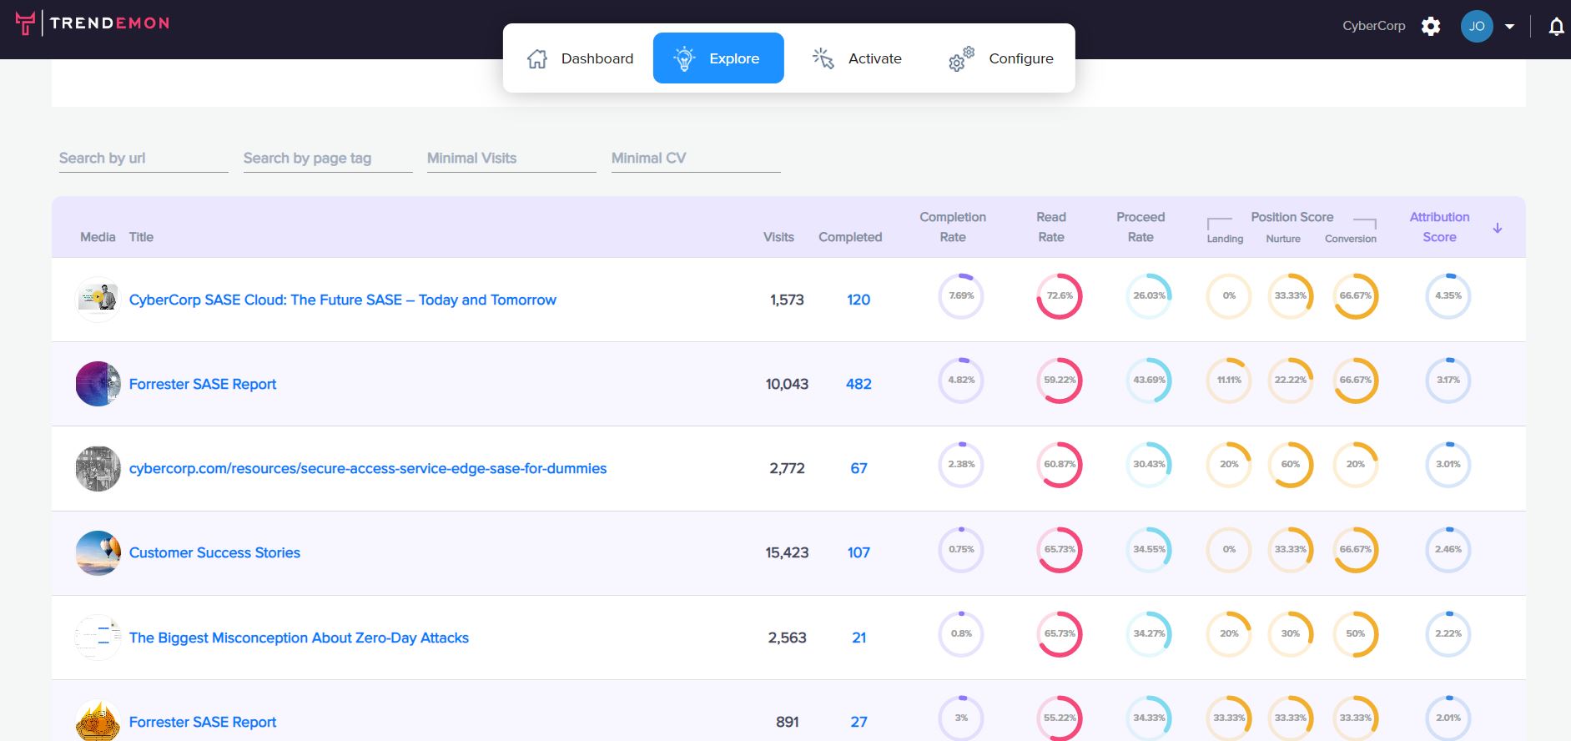Sort by the Completed column header

(850, 237)
